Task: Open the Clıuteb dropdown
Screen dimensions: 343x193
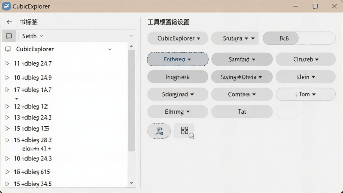Action: [305, 59]
